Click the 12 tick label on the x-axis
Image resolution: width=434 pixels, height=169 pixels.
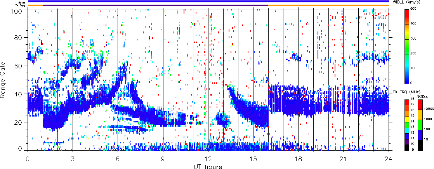point(208,159)
